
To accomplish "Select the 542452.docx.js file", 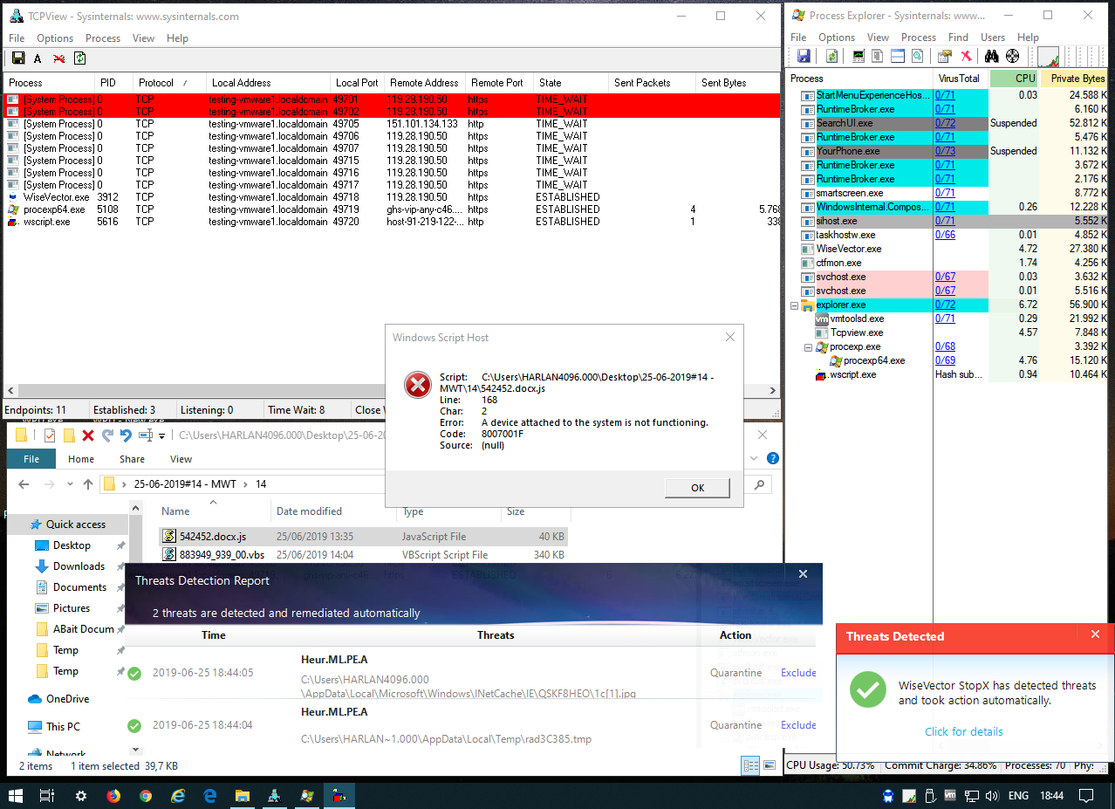I will click(x=363, y=537).
